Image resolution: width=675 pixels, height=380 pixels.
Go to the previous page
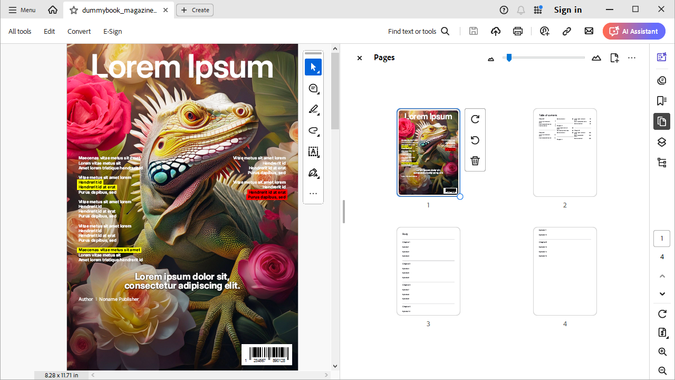tap(662, 276)
